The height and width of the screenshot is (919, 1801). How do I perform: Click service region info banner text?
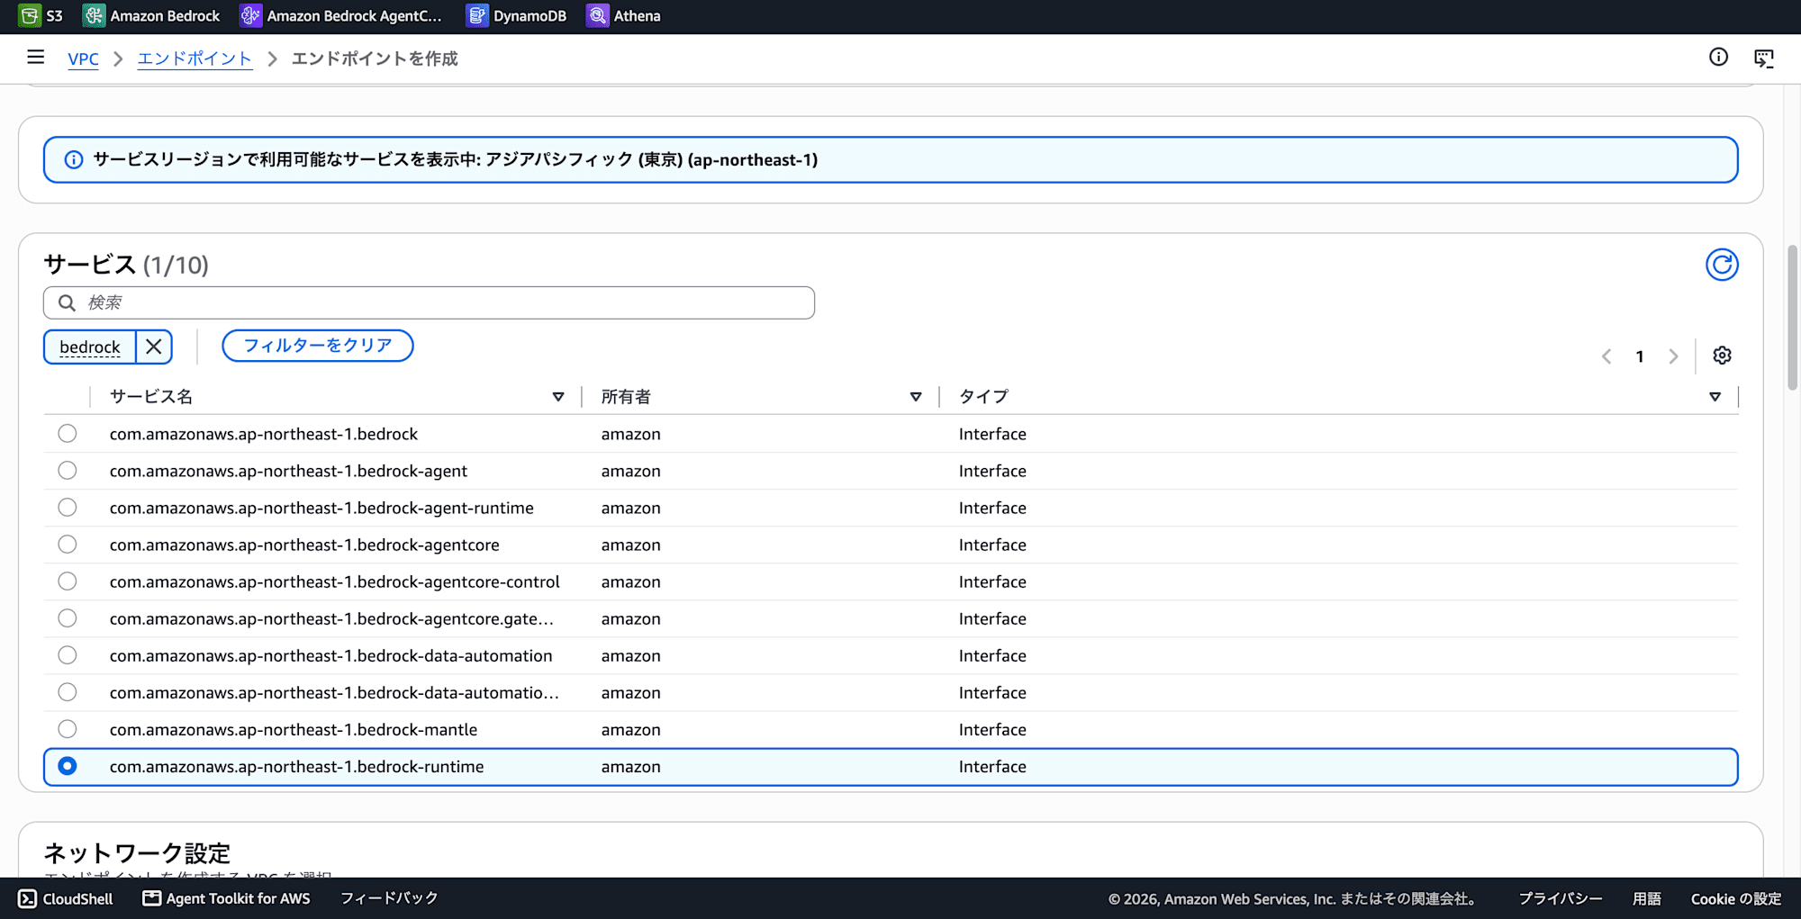(456, 159)
